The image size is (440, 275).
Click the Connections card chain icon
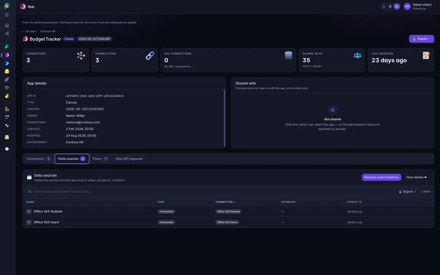[150, 56]
